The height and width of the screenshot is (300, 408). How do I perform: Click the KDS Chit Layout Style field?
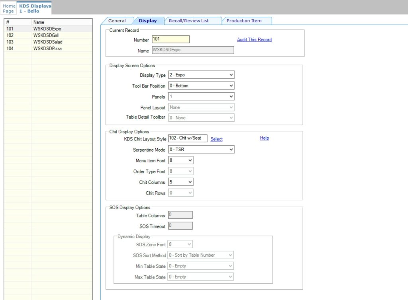[188, 138]
